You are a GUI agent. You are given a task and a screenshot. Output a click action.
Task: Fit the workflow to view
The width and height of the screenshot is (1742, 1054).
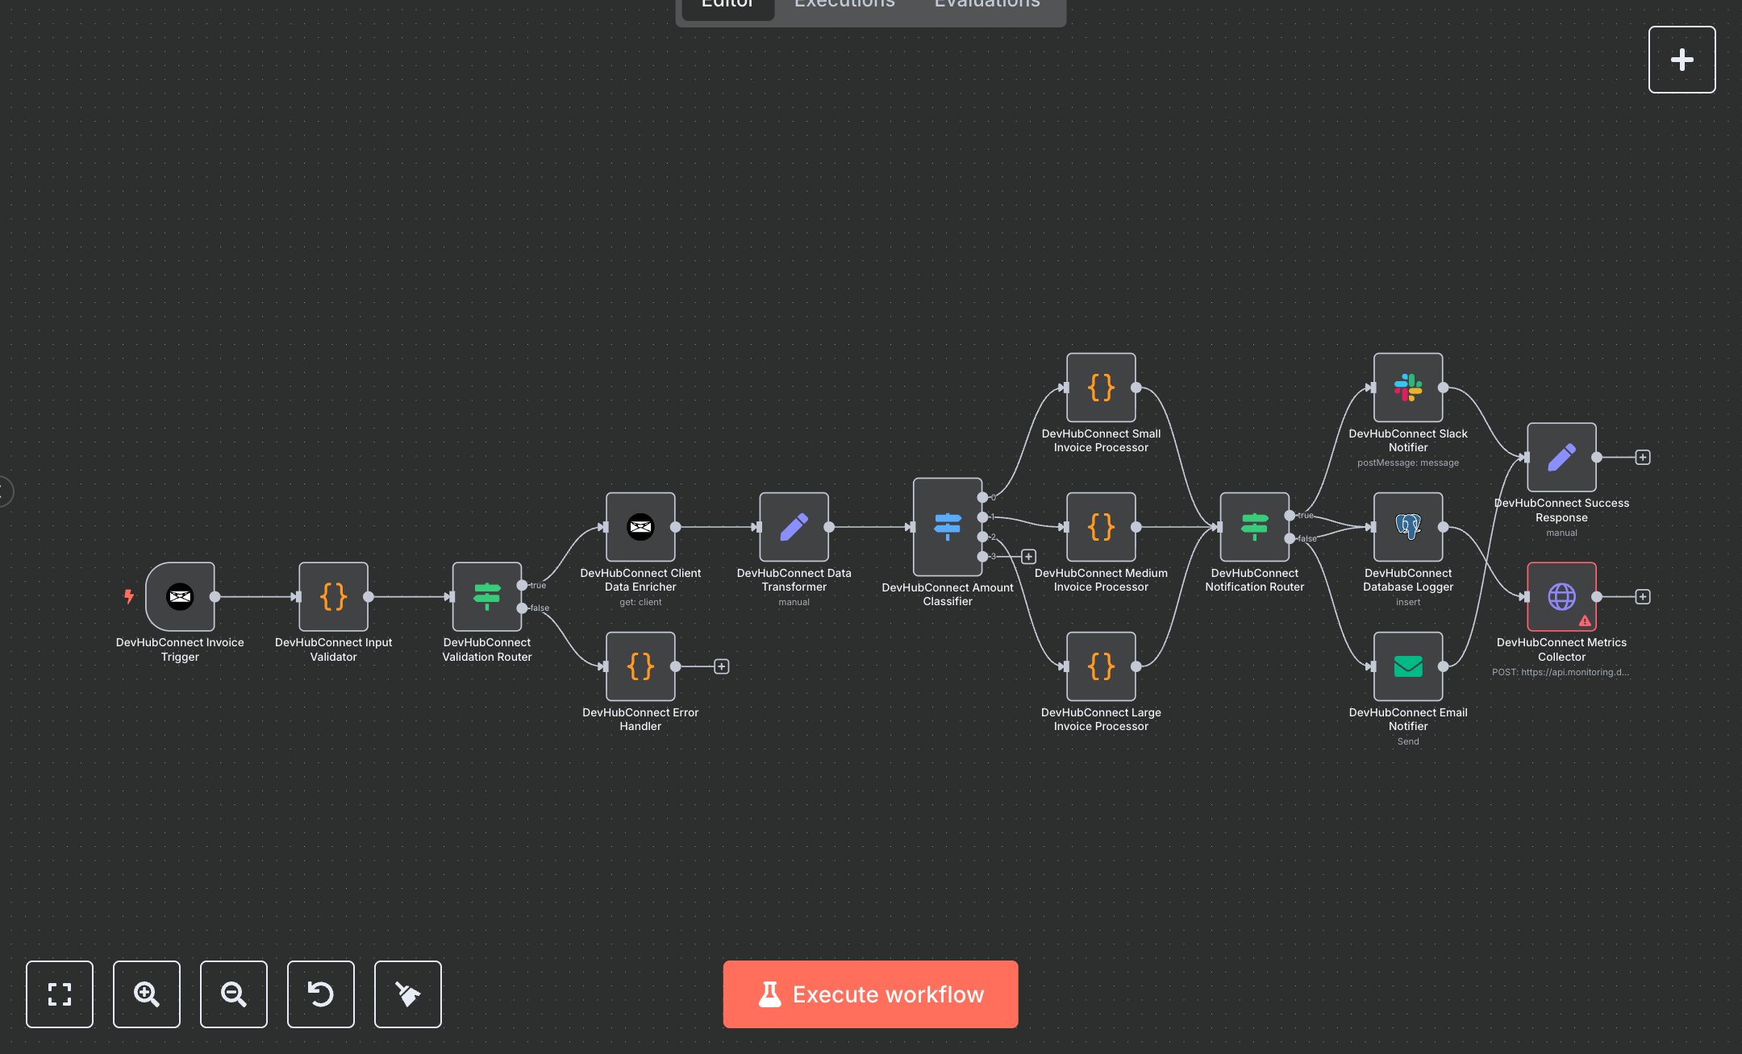[x=59, y=994]
